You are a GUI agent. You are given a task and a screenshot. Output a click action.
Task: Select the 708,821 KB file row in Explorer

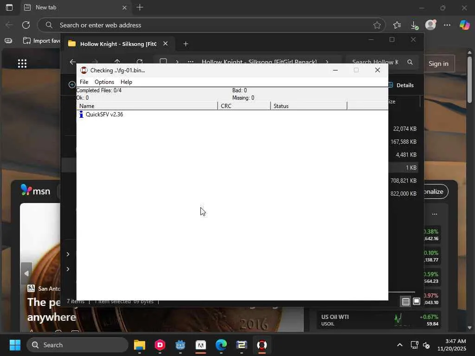tap(404, 181)
